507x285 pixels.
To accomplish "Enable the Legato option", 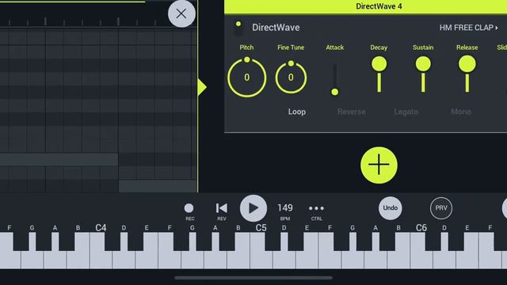I will (406, 112).
